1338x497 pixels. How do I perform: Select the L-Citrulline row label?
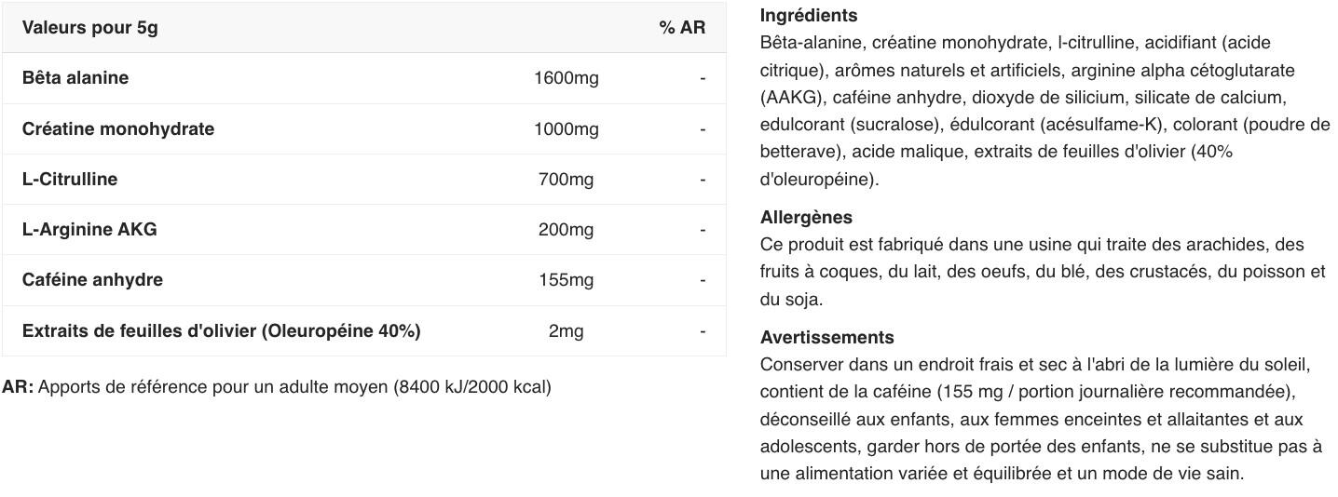70,180
